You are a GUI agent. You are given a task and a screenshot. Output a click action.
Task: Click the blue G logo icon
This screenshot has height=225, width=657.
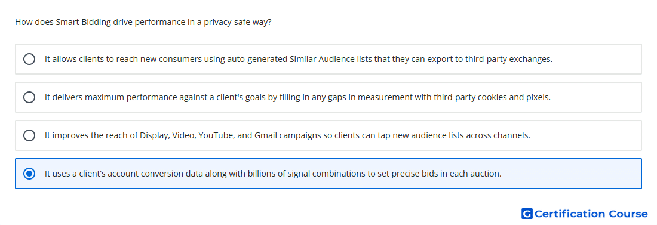pyautogui.click(x=527, y=214)
